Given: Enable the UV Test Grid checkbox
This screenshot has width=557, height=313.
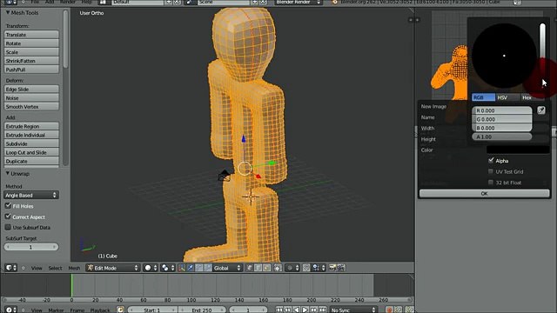Looking at the screenshot, I should tap(491, 171).
